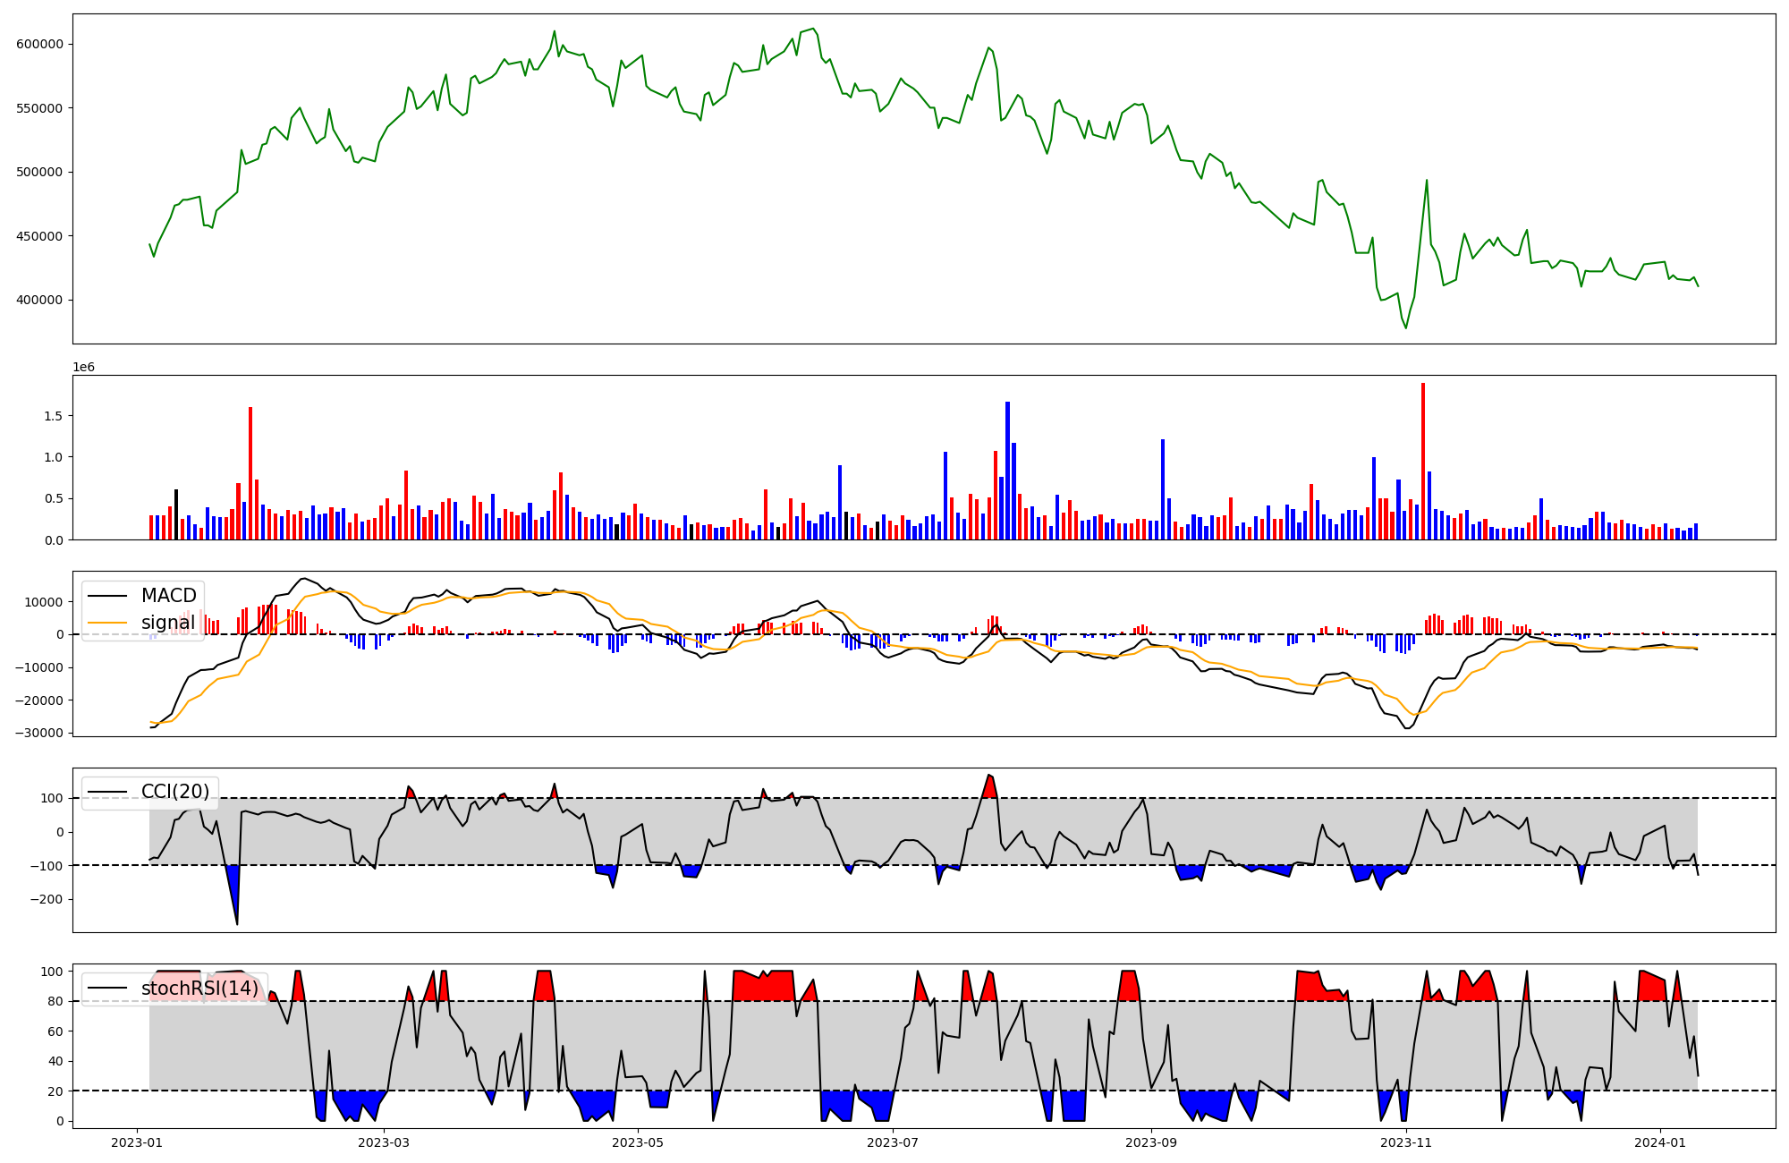Click the 1e6 volume scale label
Image resolution: width=1789 pixels, height=1163 pixels.
pyautogui.click(x=83, y=368)
